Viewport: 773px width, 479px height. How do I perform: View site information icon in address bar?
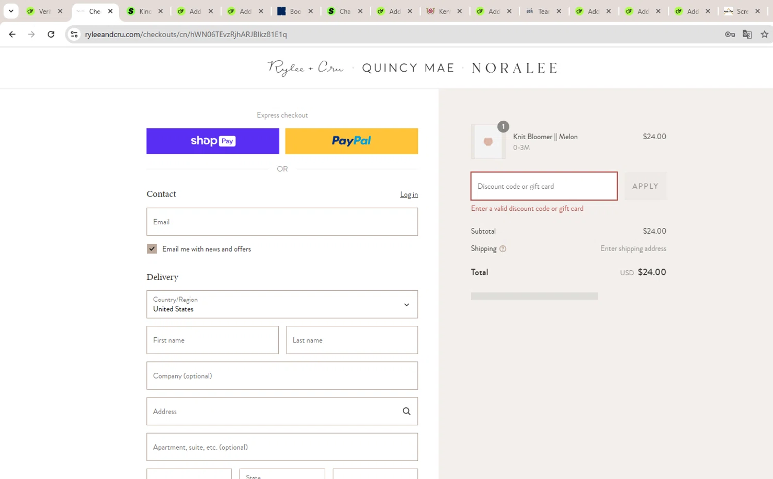coord(74,34)
